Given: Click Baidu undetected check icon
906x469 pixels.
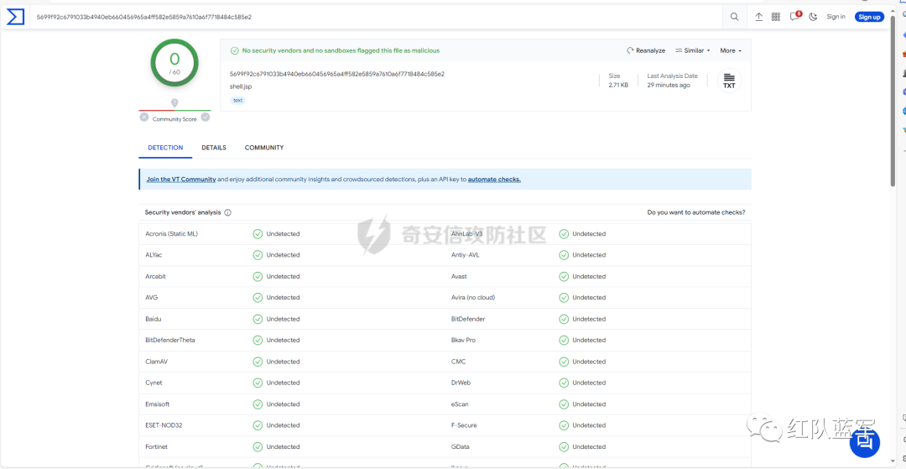Looking at the screenshot, I should point(258,319).
